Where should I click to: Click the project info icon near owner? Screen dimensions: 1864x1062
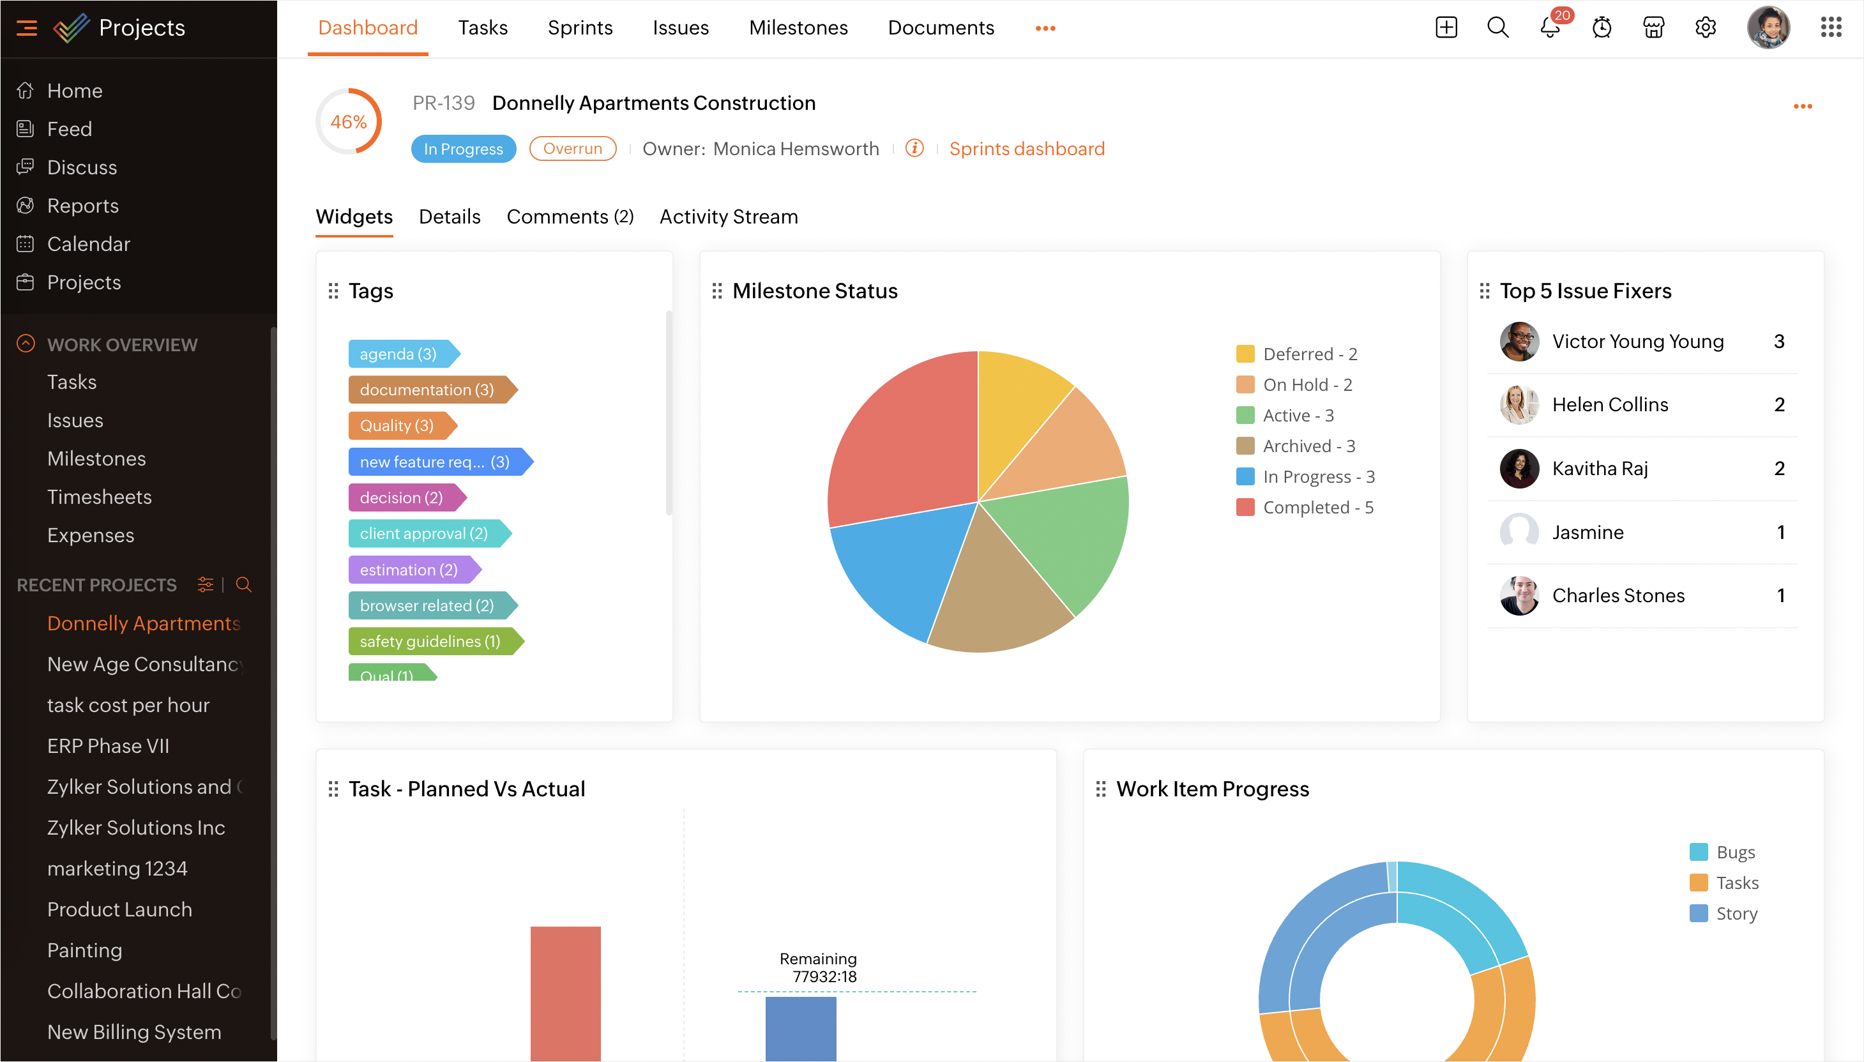914,148
